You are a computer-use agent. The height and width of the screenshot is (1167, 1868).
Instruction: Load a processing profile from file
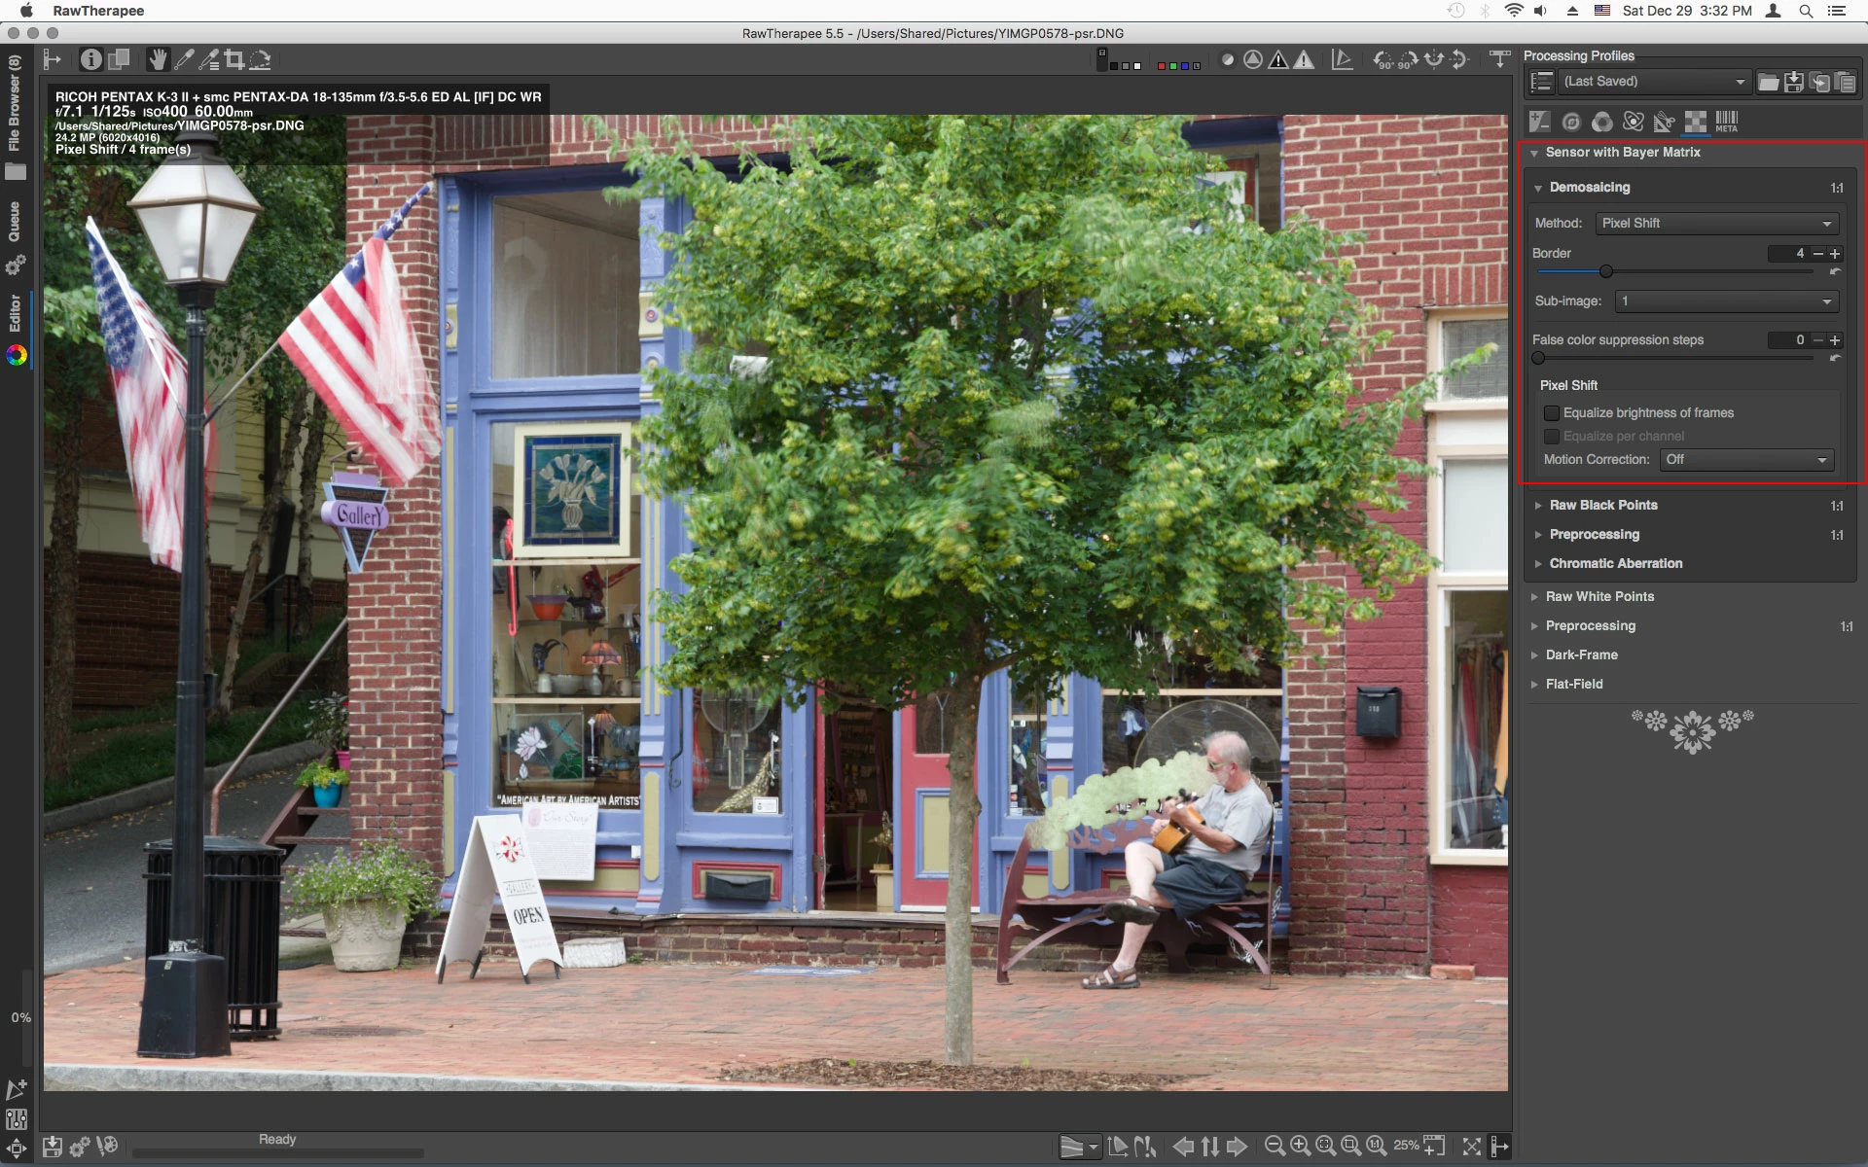pyautogui.click(x=1768, y=82)
